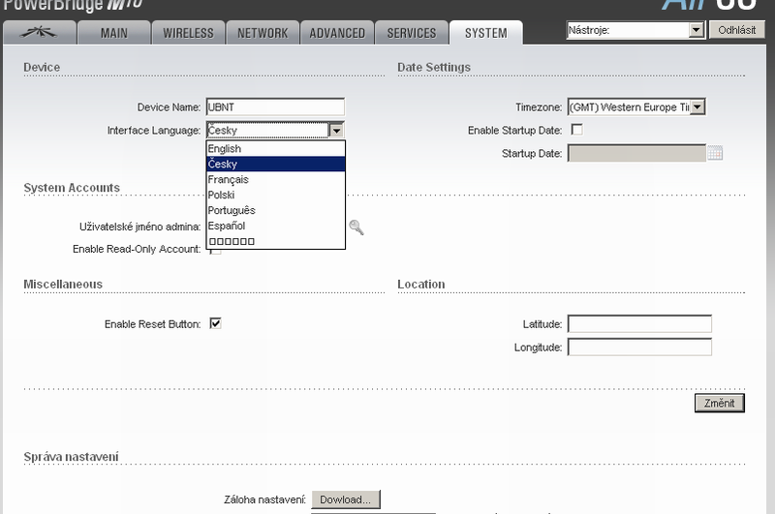This screenshot has height=514, width=775.
Task: Expand the Timezone dropdown
Action: (697, 107)
